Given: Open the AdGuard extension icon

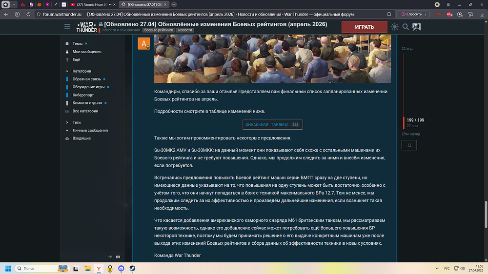Looking at the screenshot, I should point(449,14).
